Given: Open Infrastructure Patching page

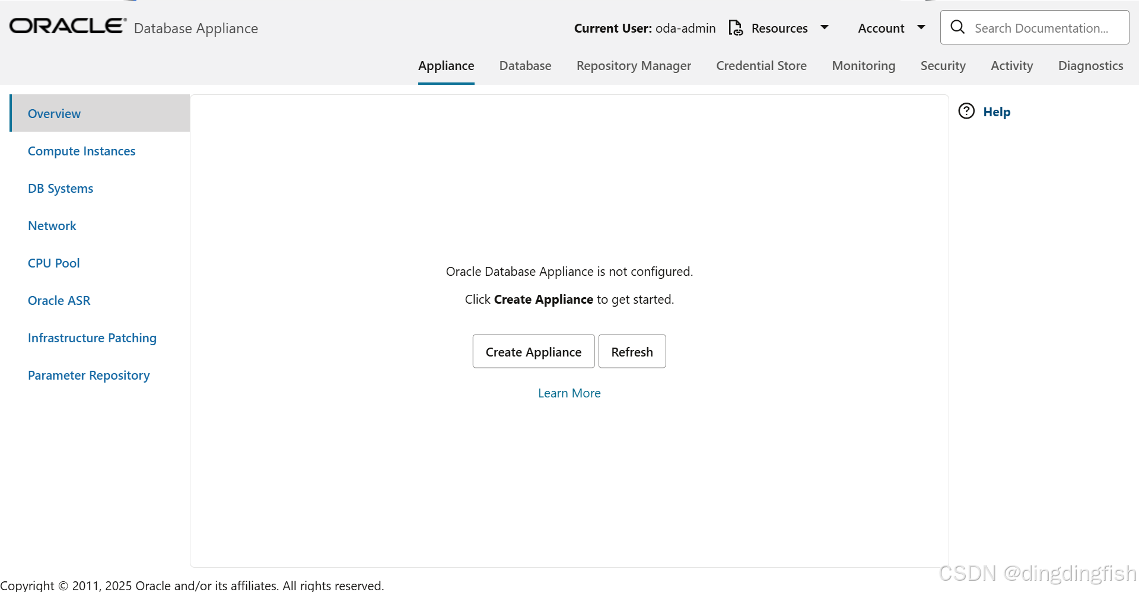Looking at the screenshot, I should click(92, 338).
